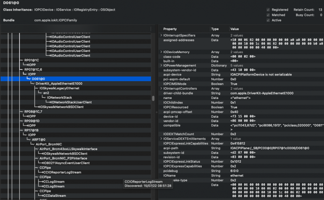Toggle the Matched checkbox

268,15
